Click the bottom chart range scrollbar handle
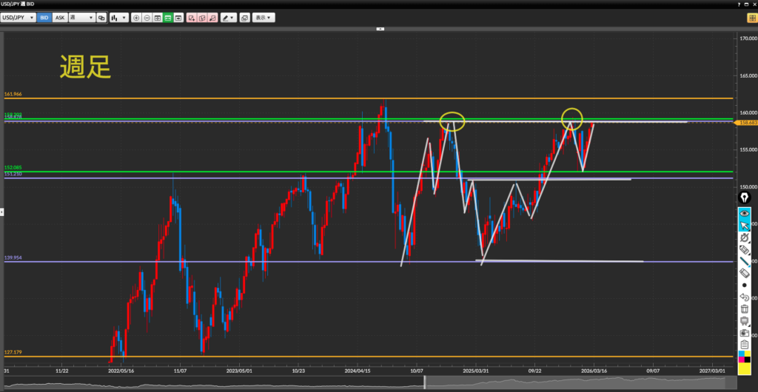Screen dimensions: 758x392 coord(425,382)
